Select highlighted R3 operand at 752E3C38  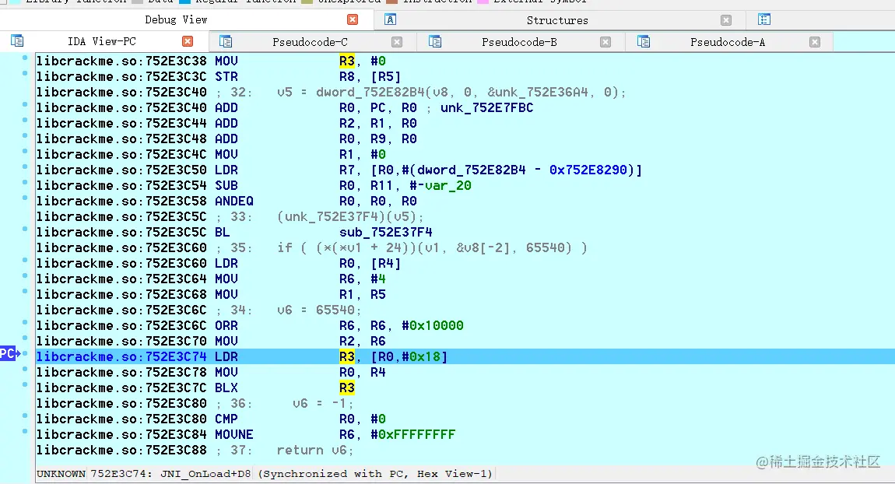point(347,61)
